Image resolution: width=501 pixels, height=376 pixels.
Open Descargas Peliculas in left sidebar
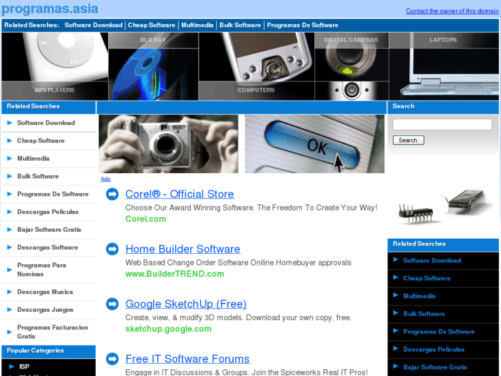click(x=48, y=212)
